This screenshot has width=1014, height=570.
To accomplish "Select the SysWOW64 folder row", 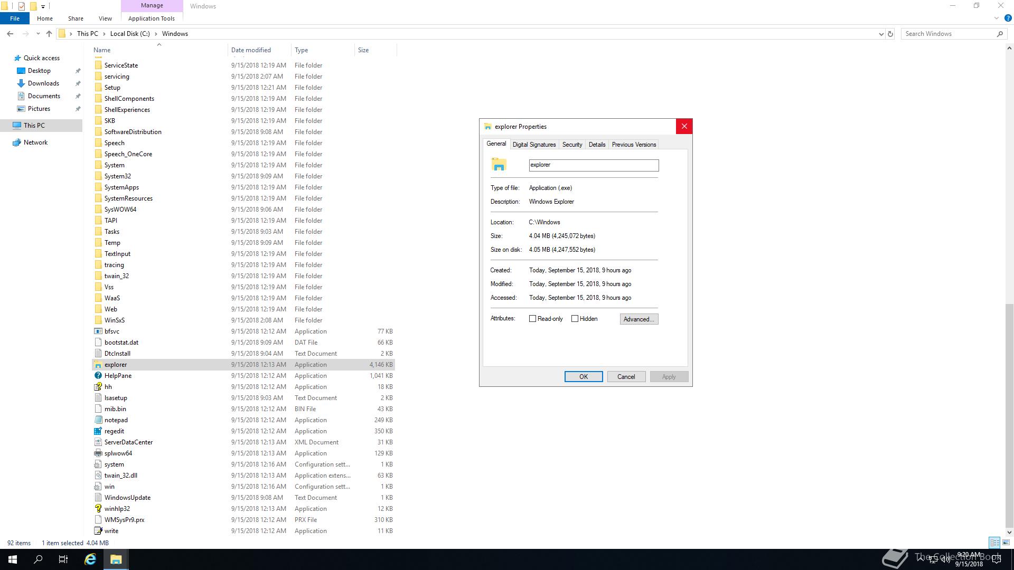I will tap(243, 210).
